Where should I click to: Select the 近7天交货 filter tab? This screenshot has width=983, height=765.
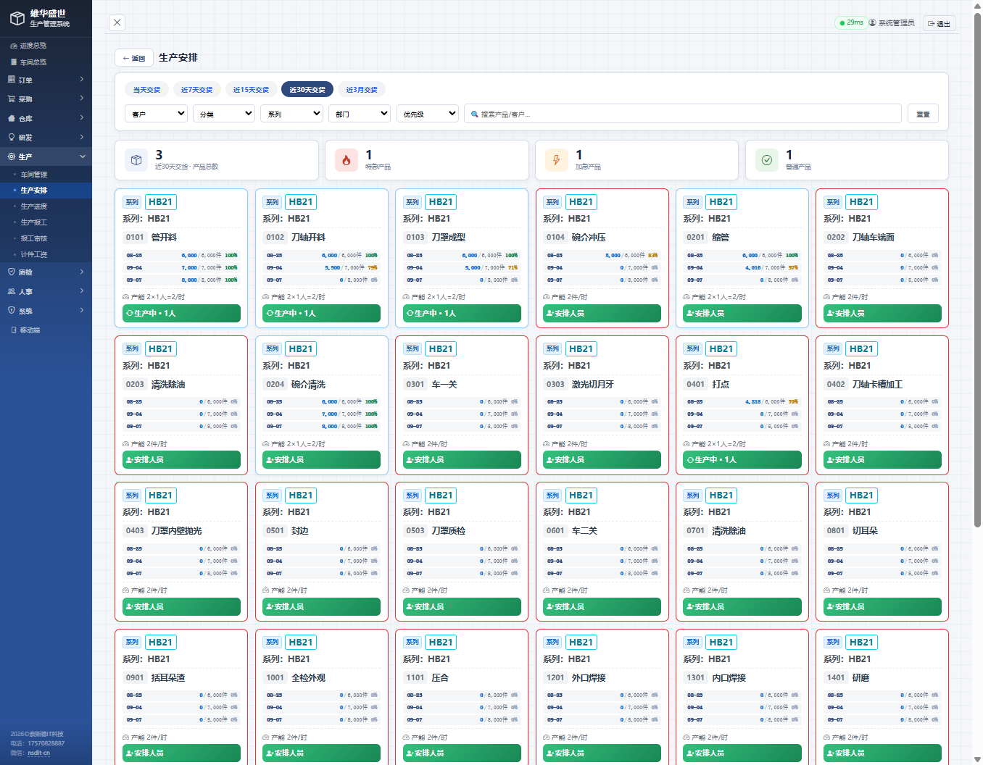point(197,90)
